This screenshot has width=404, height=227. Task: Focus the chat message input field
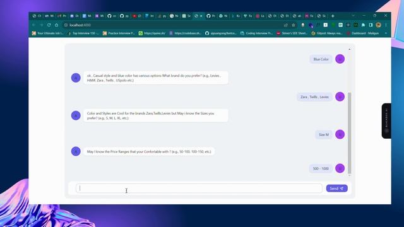coord(199,188)
